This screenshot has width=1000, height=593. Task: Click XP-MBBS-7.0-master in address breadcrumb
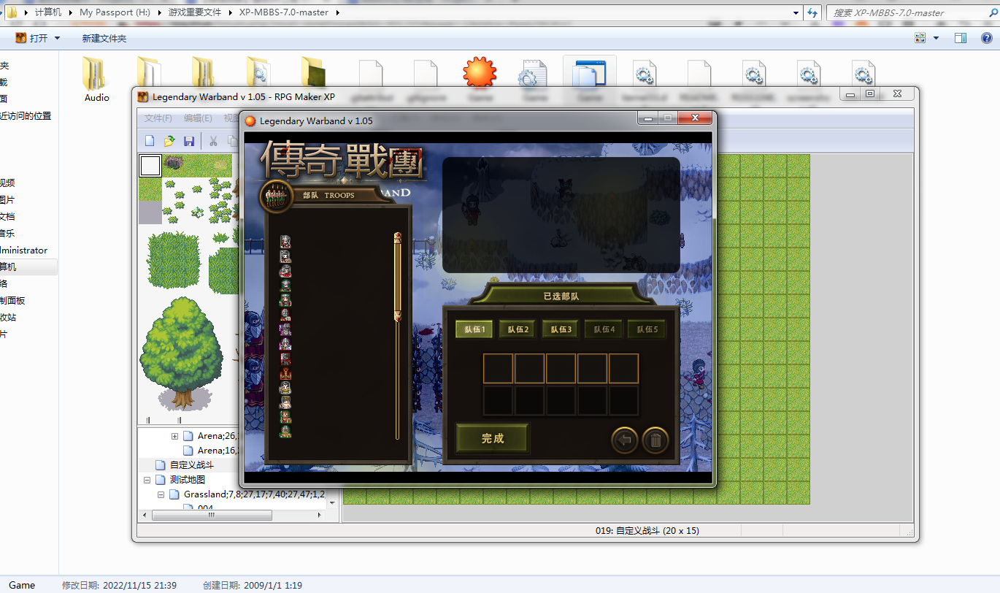coord(283,12)
